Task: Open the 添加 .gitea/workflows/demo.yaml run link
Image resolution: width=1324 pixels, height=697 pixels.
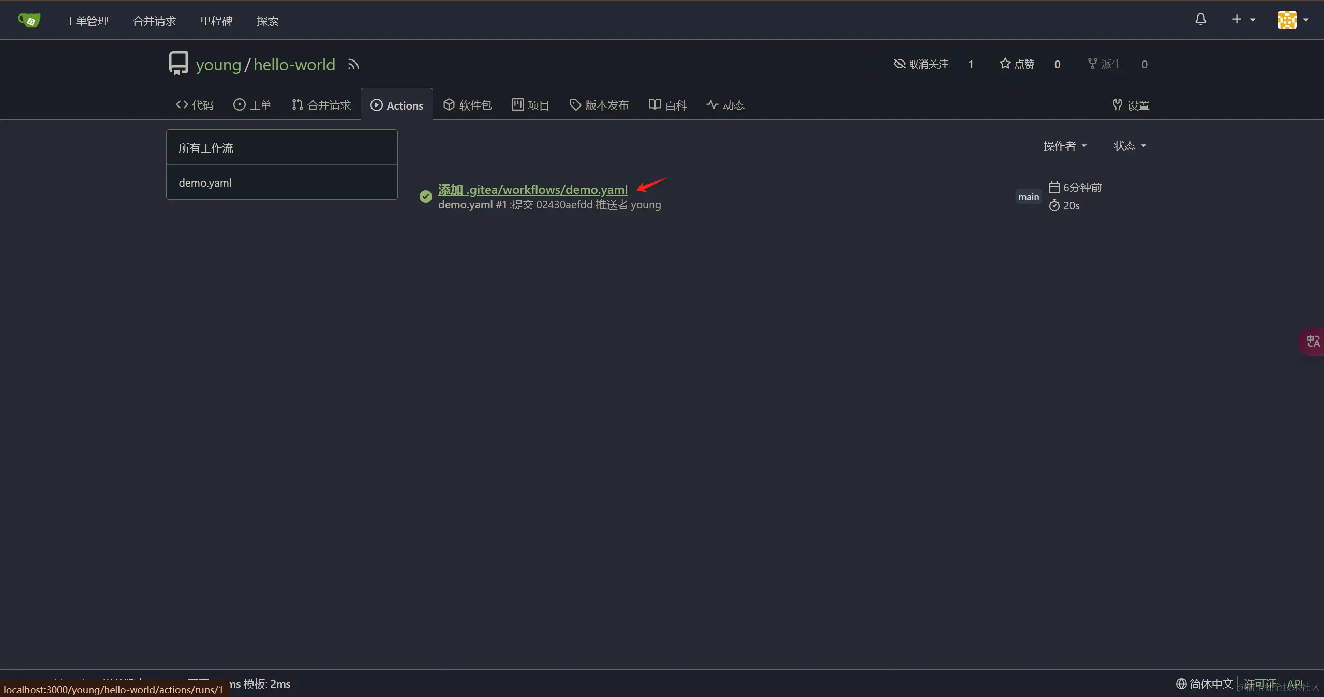Action: tap(532, 189)
